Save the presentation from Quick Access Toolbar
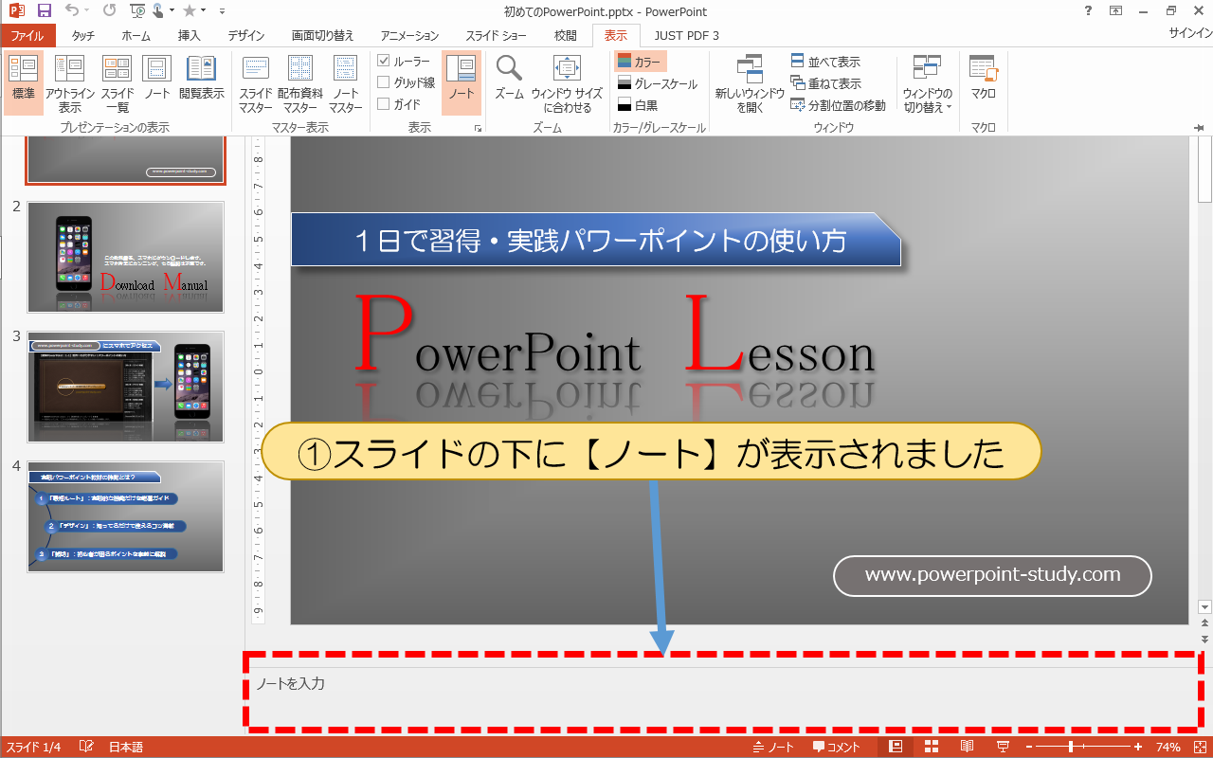The height and width of the screenshot is (758, 1213). coord(44,11)
